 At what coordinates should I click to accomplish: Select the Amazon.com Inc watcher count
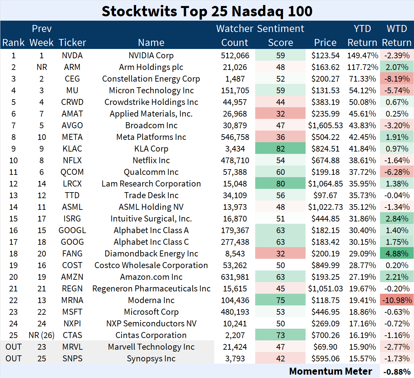pyautogui.click(x=235, y=277)
